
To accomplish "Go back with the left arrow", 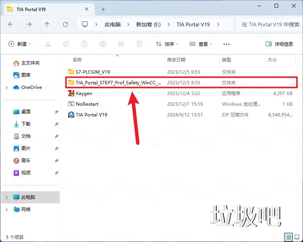I will coord(11,24).
